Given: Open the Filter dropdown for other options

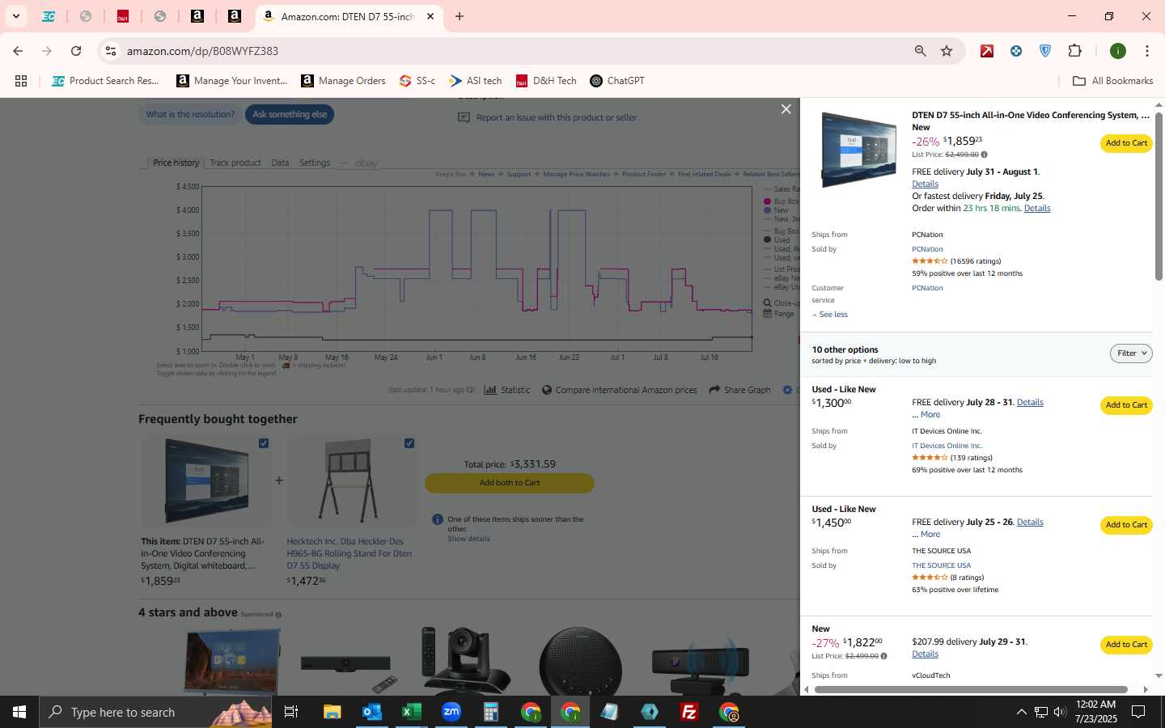Looking at the screenshot, I should point(1131,353).
